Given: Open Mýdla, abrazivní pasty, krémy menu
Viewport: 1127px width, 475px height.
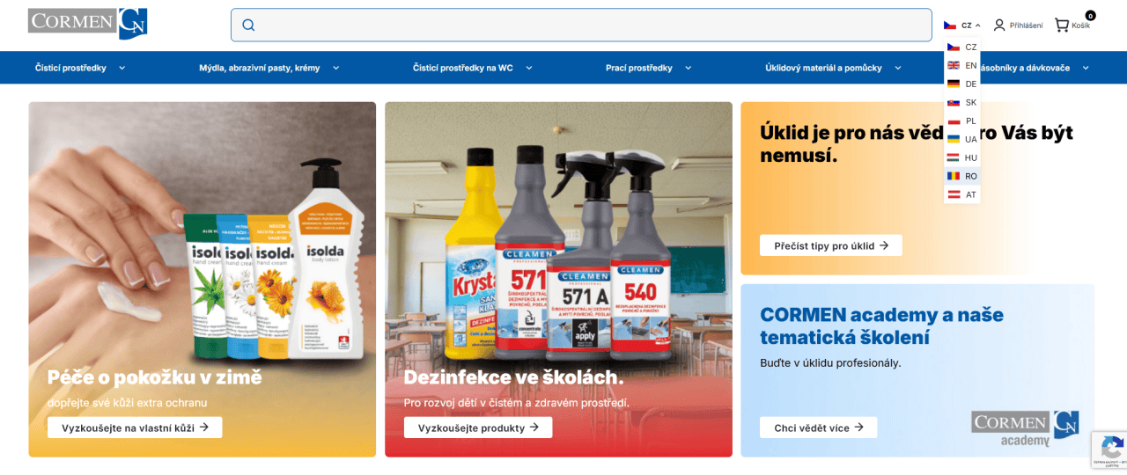Looking at the screenshot, I should pyautogui.click(x=269, y=68).
